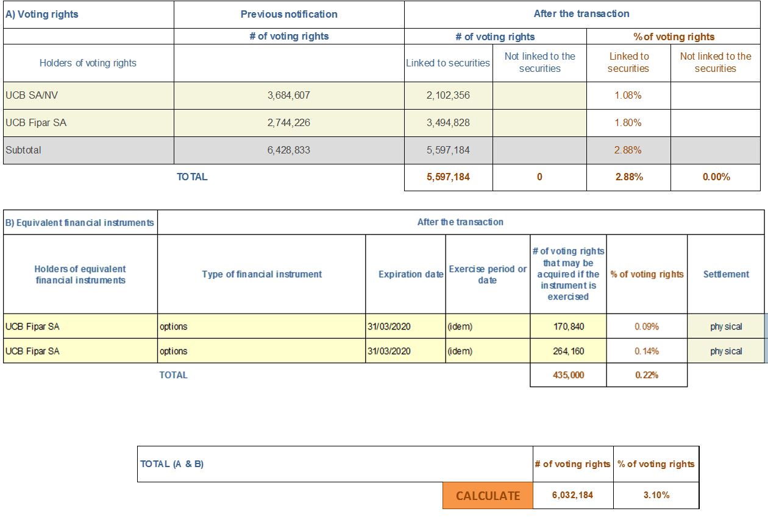
Task: Click "# of voting rights" under Previous notification
Action: click(289, 37)
